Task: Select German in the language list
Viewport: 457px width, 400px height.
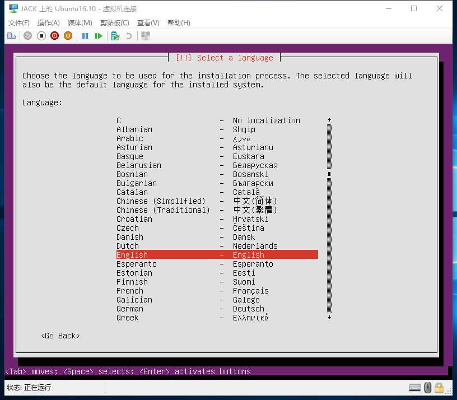Action: click(217, 309)
